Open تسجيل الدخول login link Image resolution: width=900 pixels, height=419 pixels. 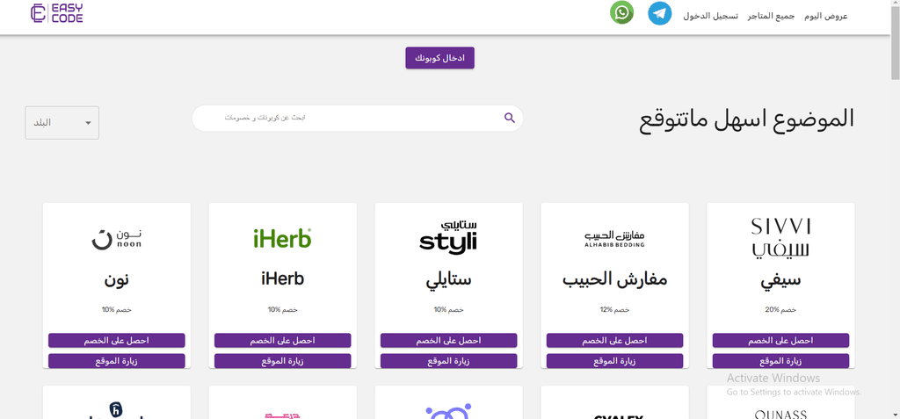[x=710, y=16]
